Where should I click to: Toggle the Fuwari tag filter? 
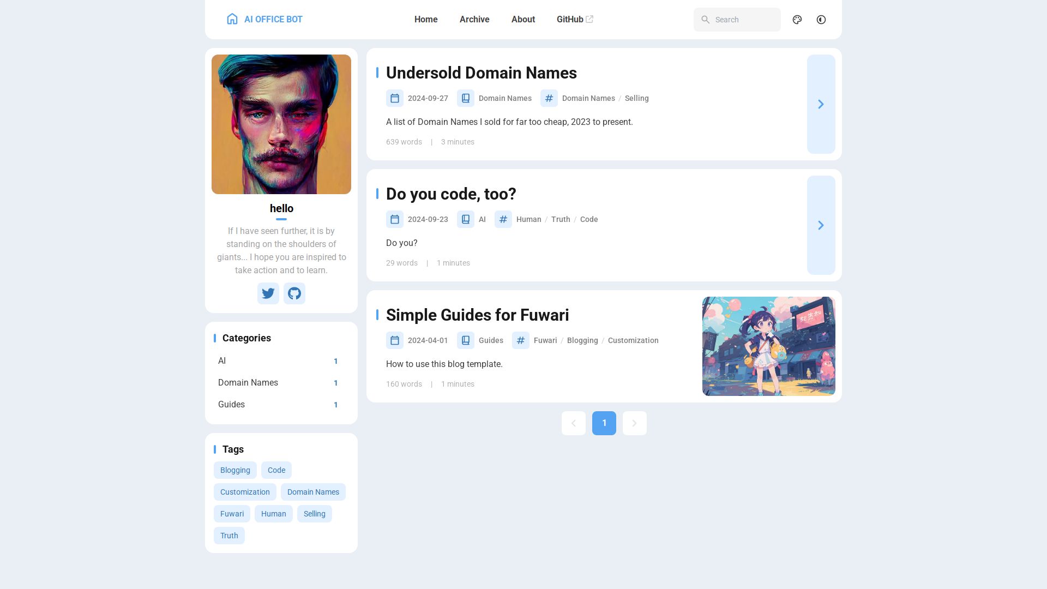click(x=232, y=514)
